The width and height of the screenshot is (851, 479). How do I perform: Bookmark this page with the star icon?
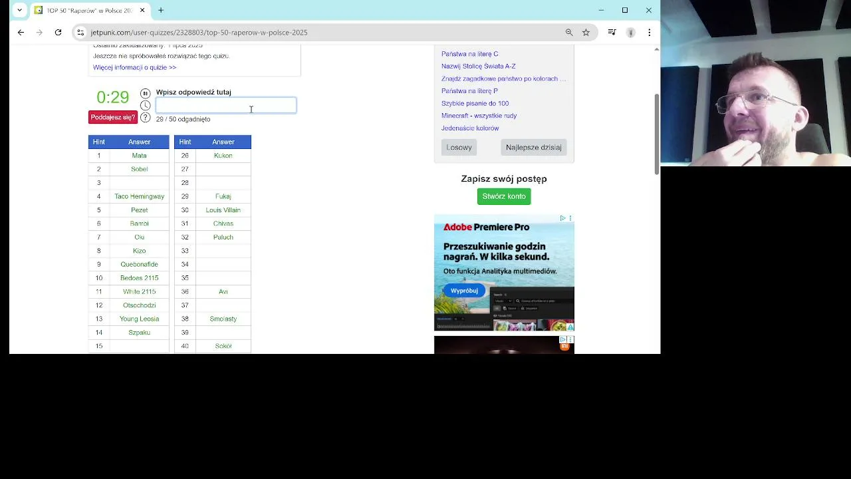[x=586, y=32]
